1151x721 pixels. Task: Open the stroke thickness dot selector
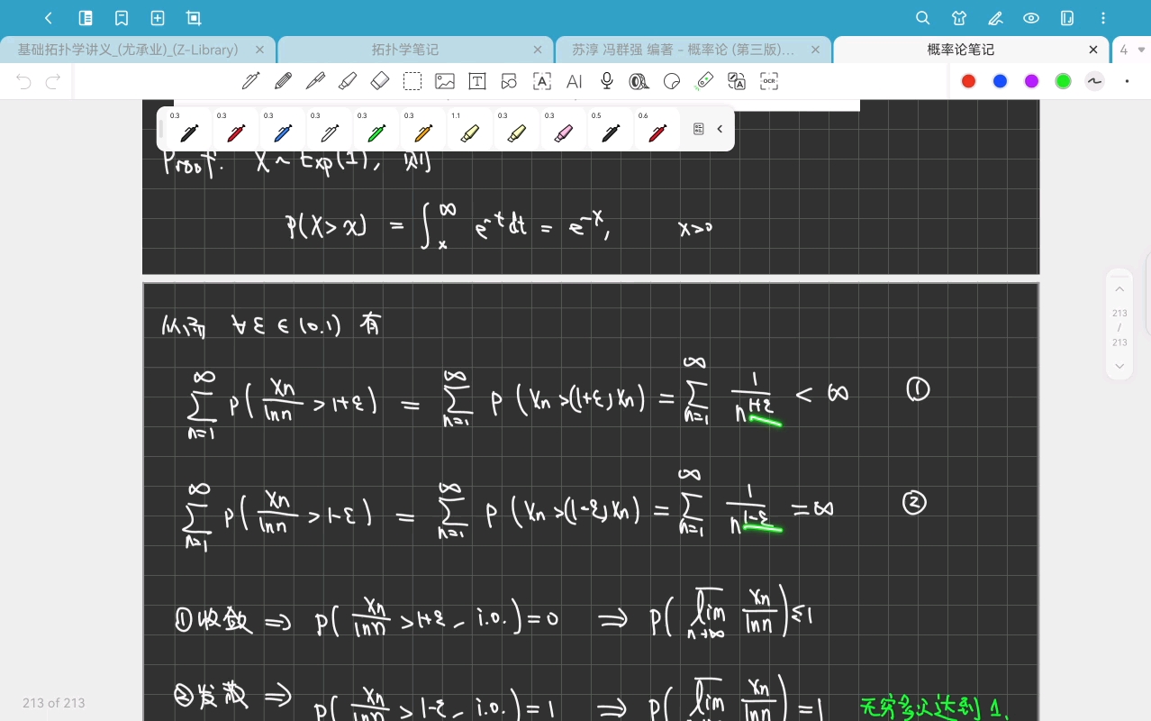[1127, 81]
